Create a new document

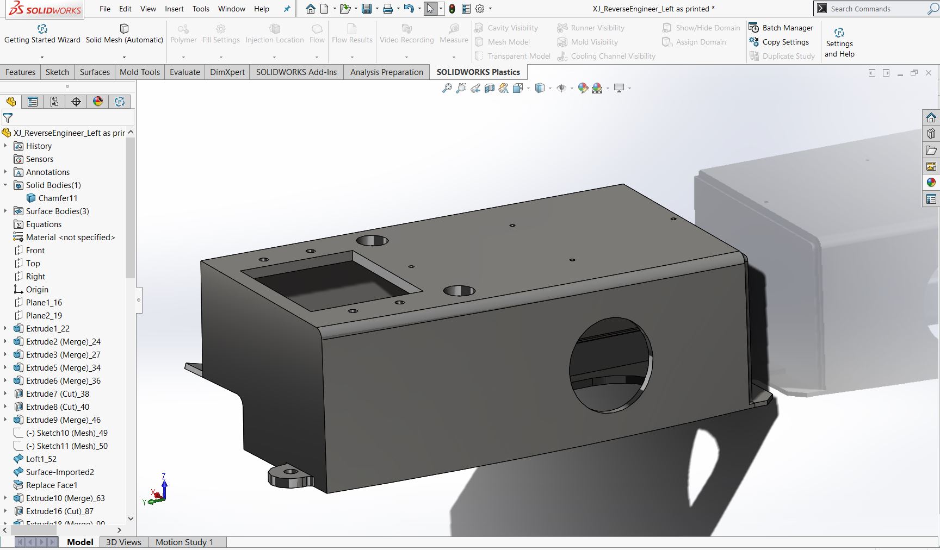pos(324,9)
